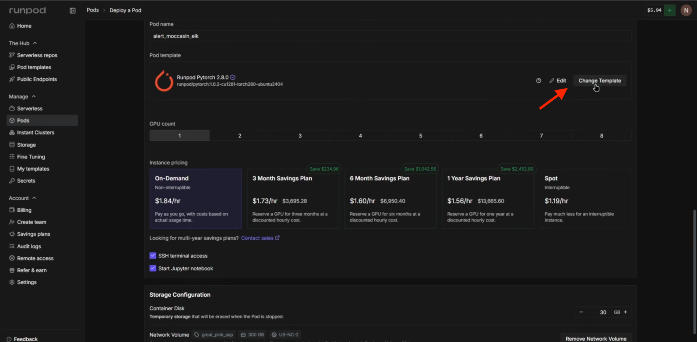Click the Remote access icon

[x=12, y=258]
